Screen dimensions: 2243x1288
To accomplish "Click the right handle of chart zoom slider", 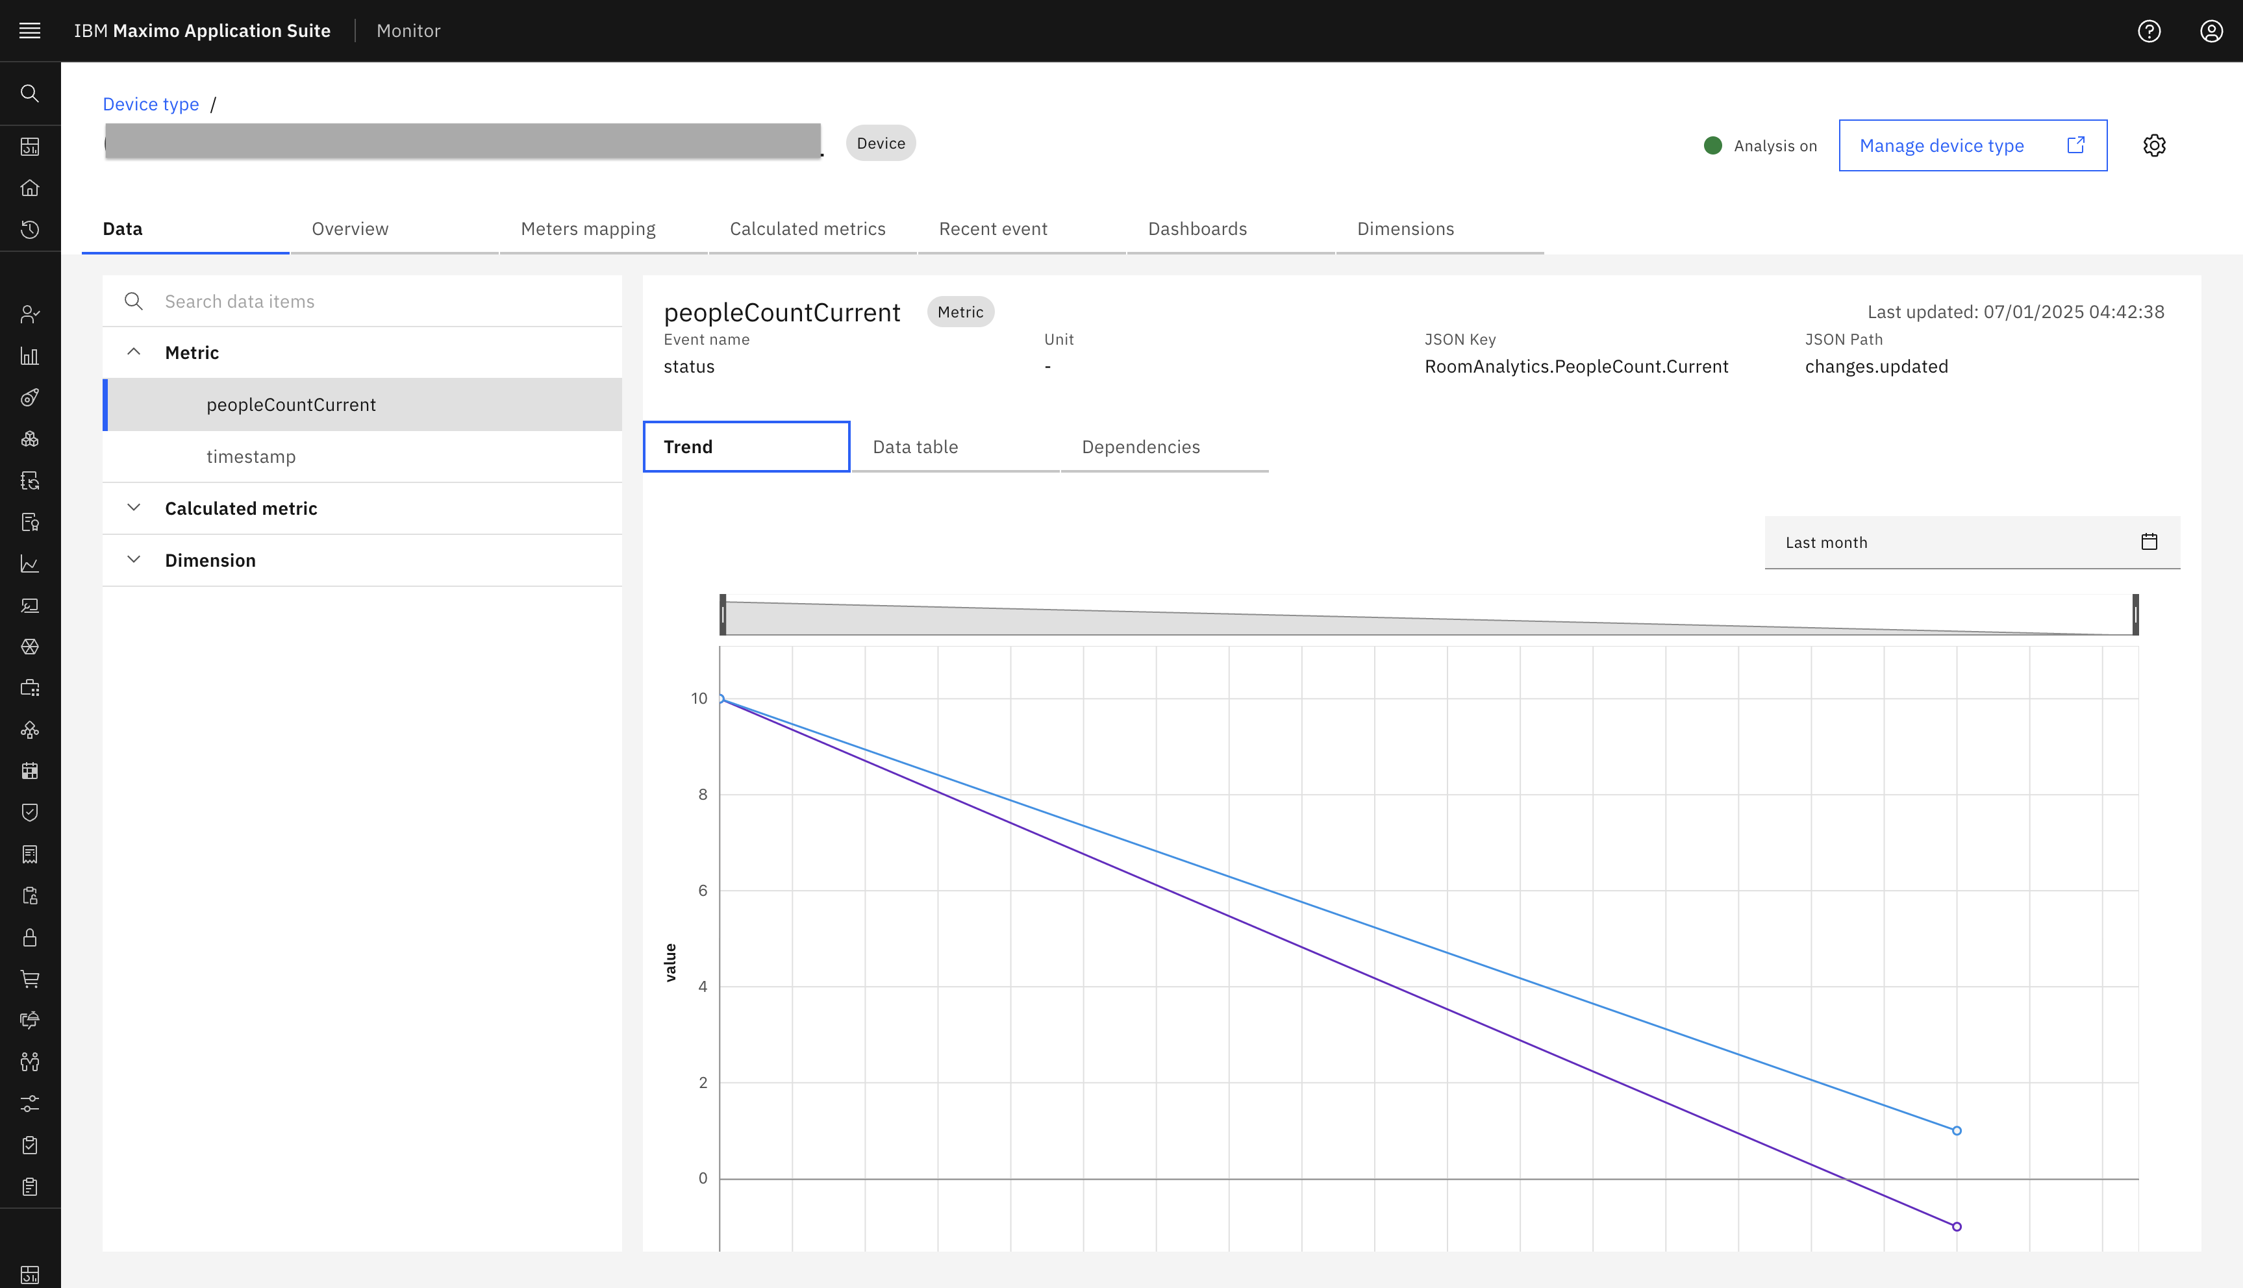I will click(2135, 614).
